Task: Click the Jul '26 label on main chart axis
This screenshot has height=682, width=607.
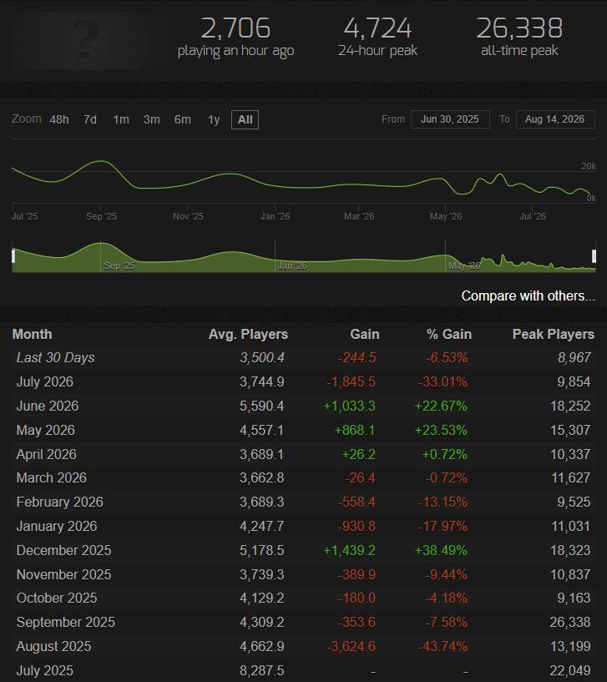Action: [x=533, y=216]
